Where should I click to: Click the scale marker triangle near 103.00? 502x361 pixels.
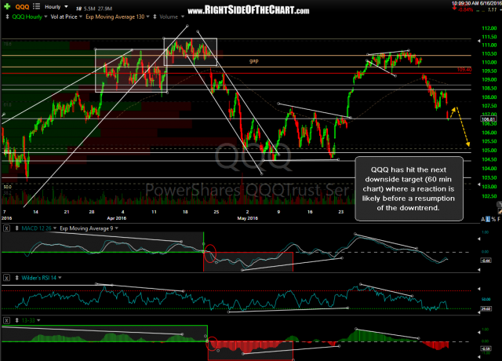479,185
